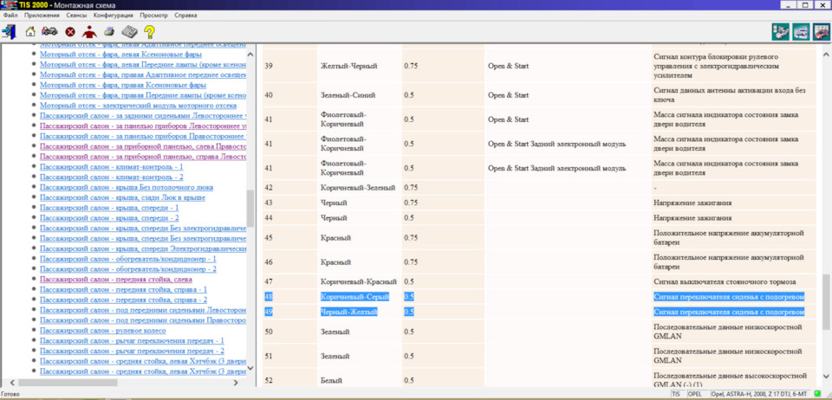
Task: Open link Пассажирский салон - климат-контроль - 1
Action: [x=112, y=167]
